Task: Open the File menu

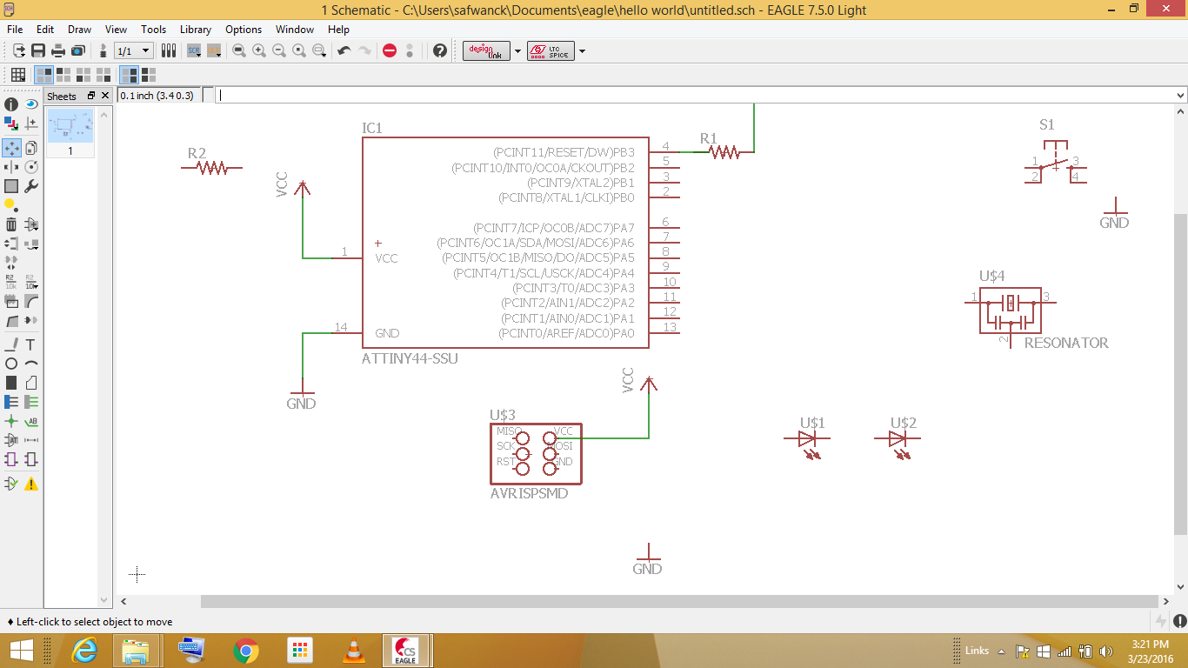Action: point(15,30)
